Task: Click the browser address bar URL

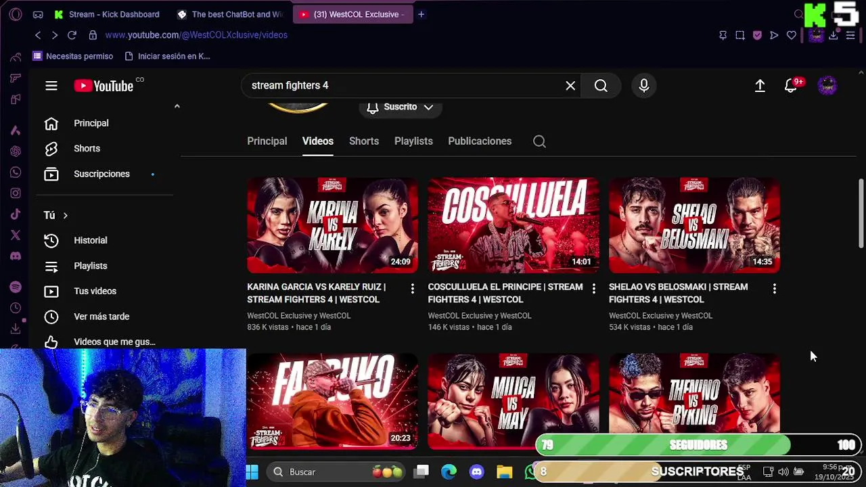Action: (196, 35)
